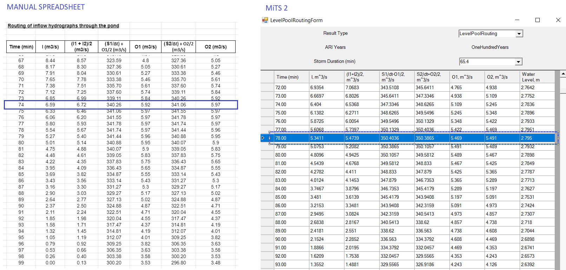Click the I, m^3/s column header
Screen dimensions: 566x270
(327, 77)
